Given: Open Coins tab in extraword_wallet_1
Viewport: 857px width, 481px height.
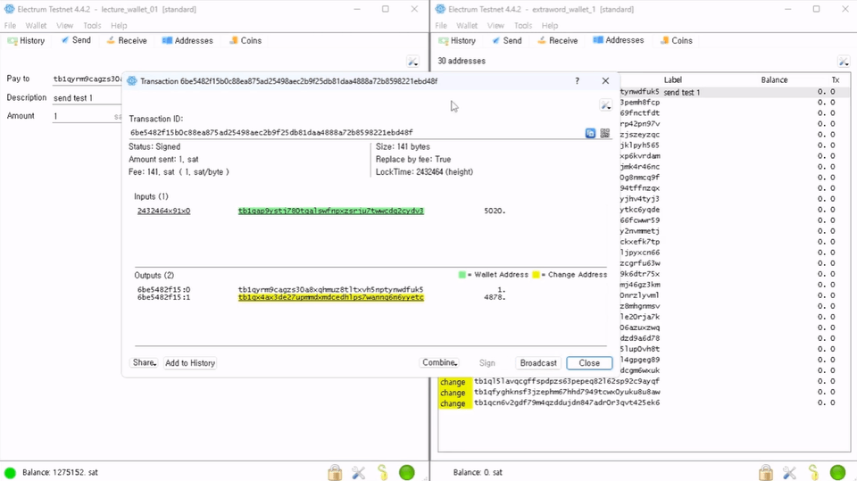Looking at the screenshot, I should [x=676, y=40].
